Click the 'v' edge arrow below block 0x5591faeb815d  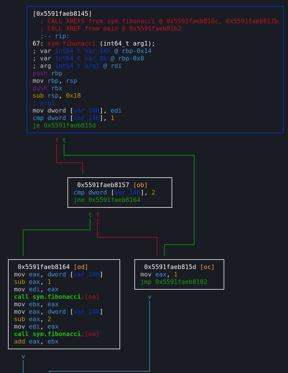pos(150,297)
